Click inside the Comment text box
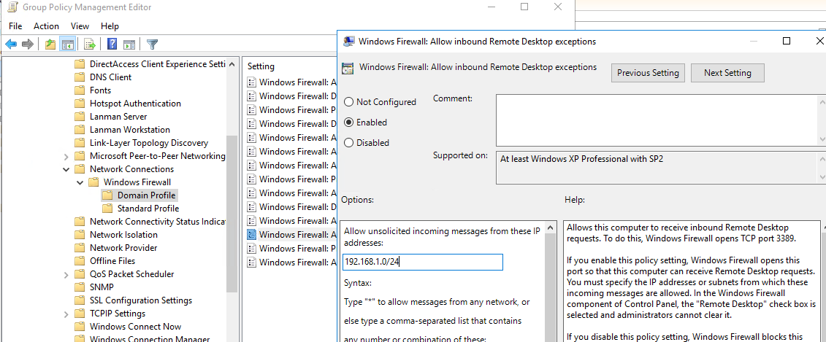Image resolution: width=826 pixels, height=342 pixels. click(x=657, y=120)
